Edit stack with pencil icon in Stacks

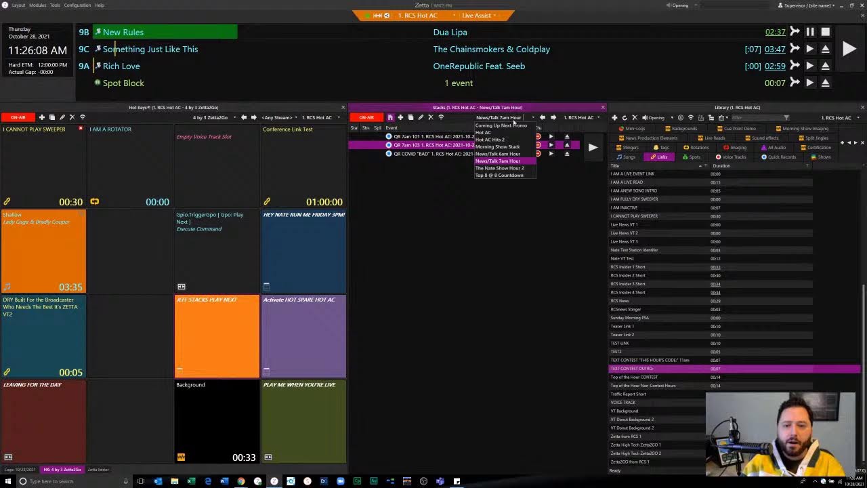pos(421,117)
